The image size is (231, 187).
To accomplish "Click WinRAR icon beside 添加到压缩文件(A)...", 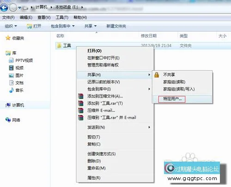I will pyautogui.click(x=81, y=96).
